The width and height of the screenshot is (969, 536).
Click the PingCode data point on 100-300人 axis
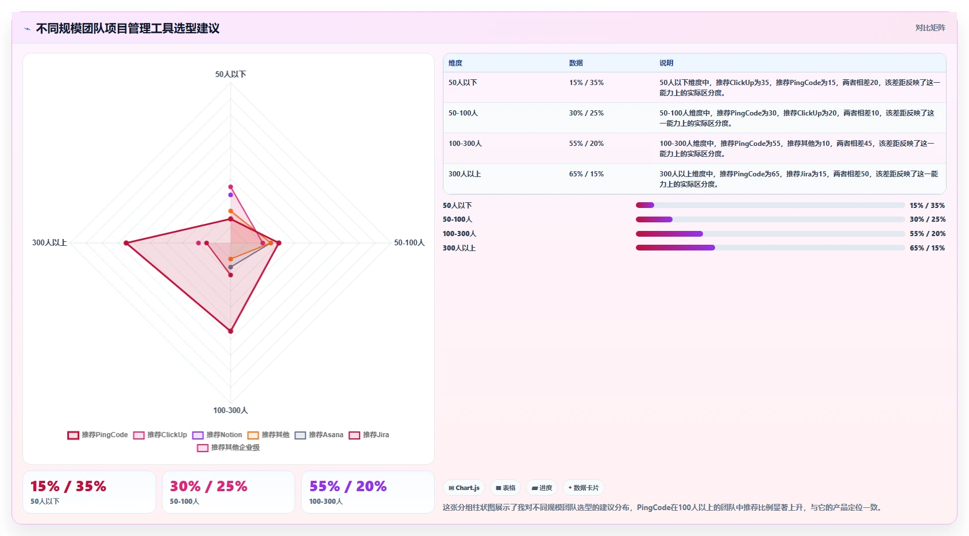[x=231, y=331]
